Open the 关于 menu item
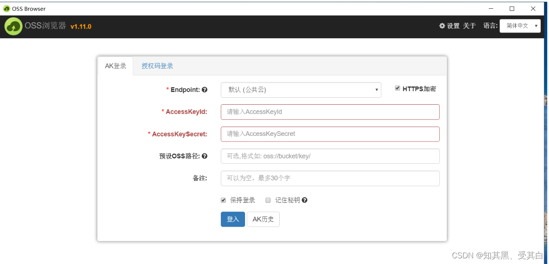The width and height of the screenshot is (549, 264). point(469,26)
